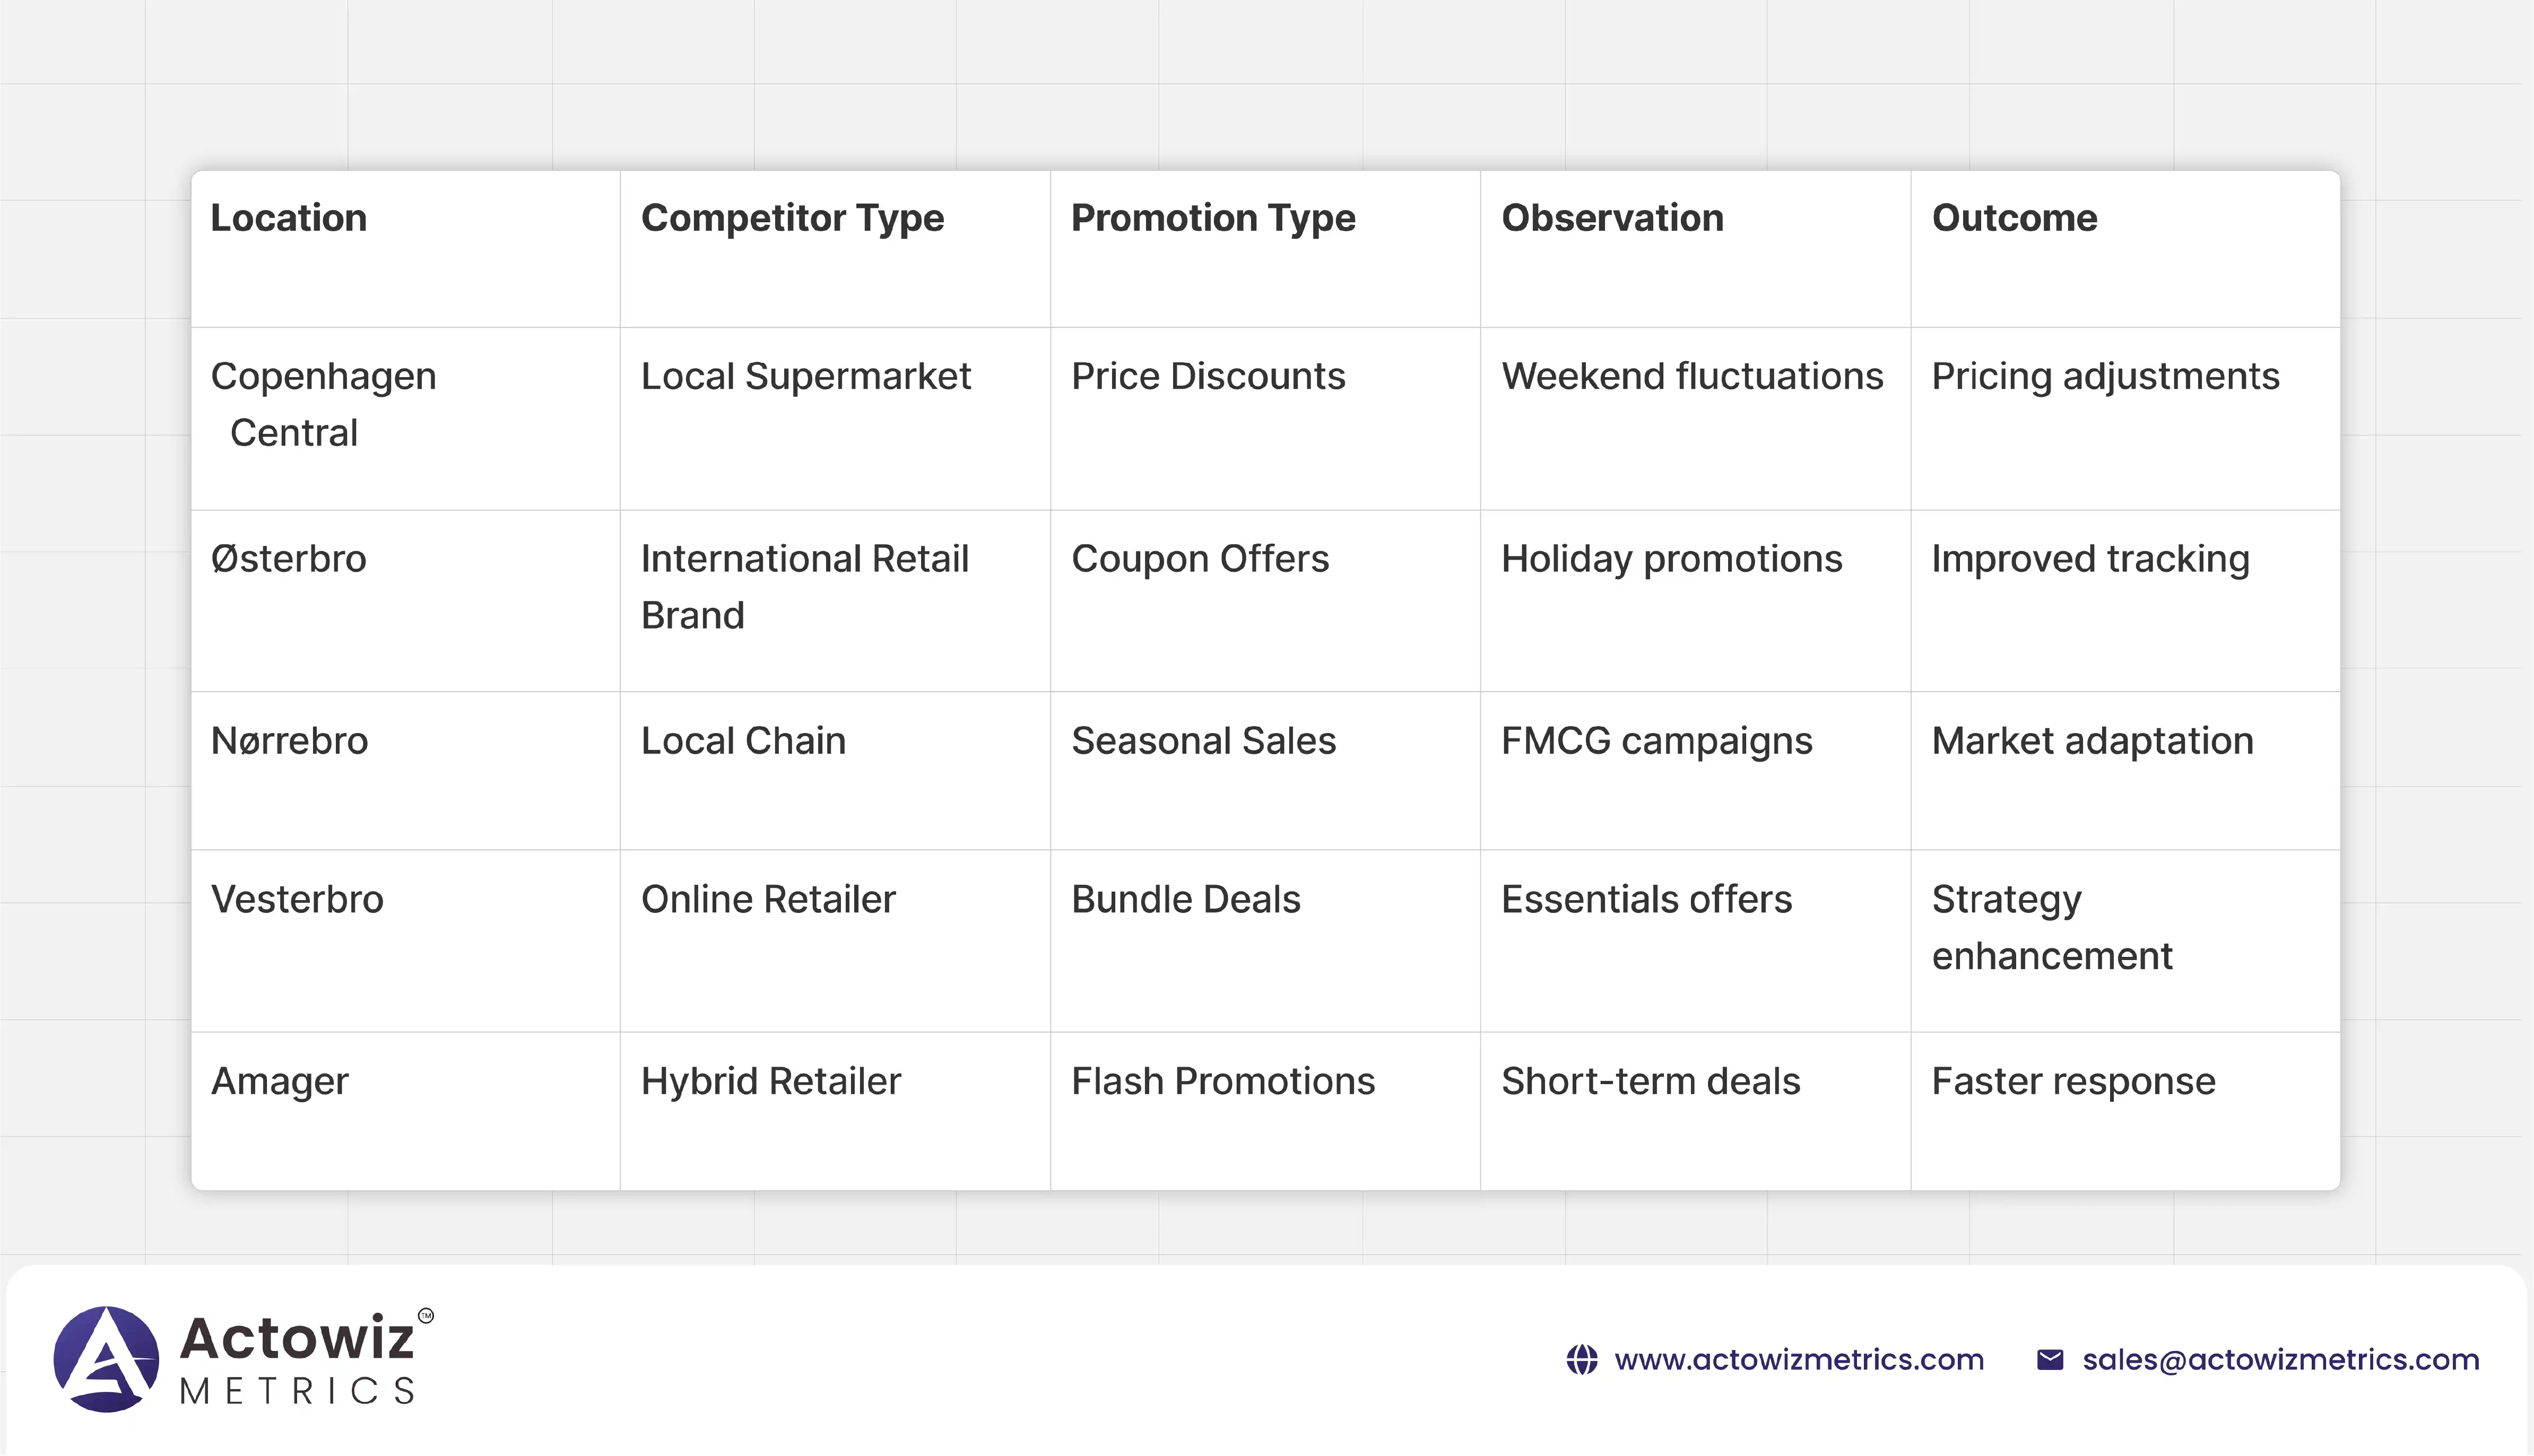Select the Location column header

pos(289,218)
